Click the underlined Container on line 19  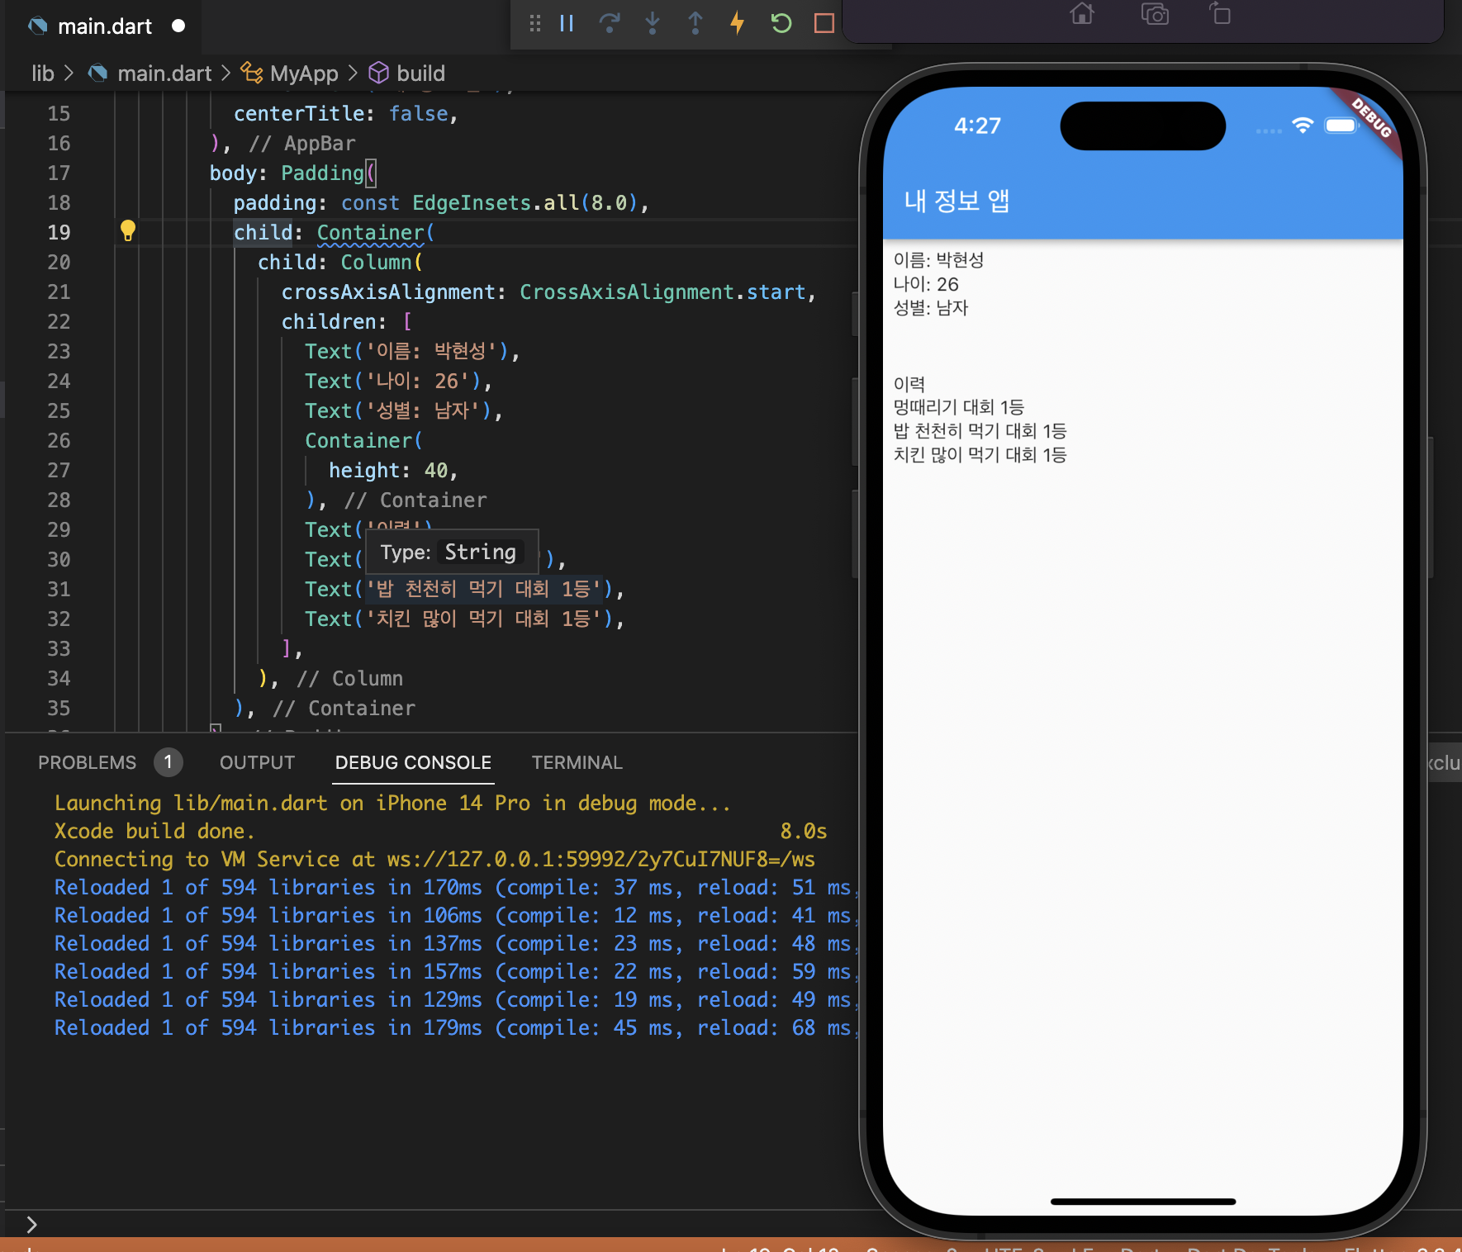pos(370,233)
